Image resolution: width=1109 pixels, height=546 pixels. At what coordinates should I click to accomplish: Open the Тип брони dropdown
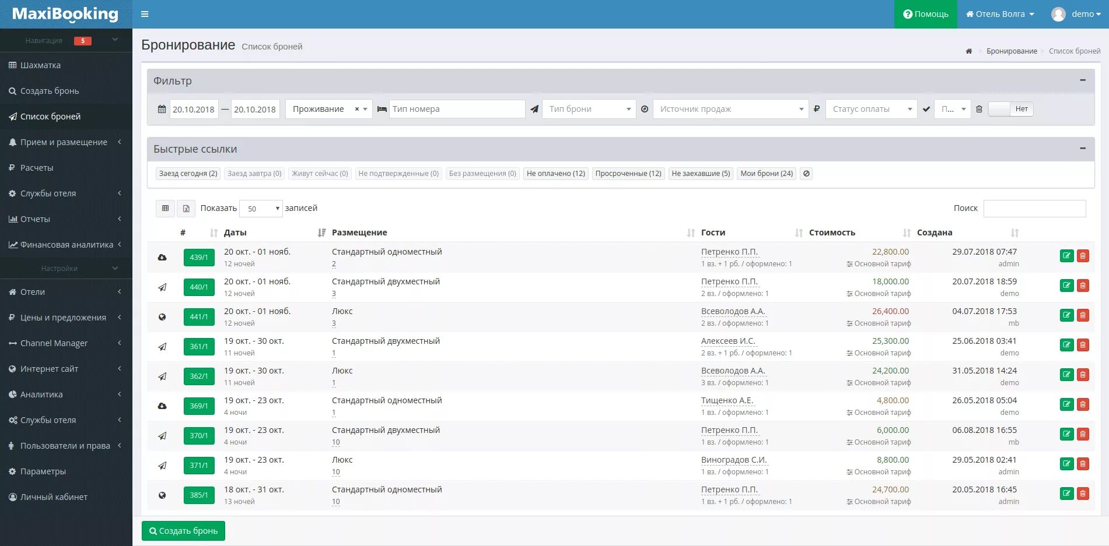(589, 109)
